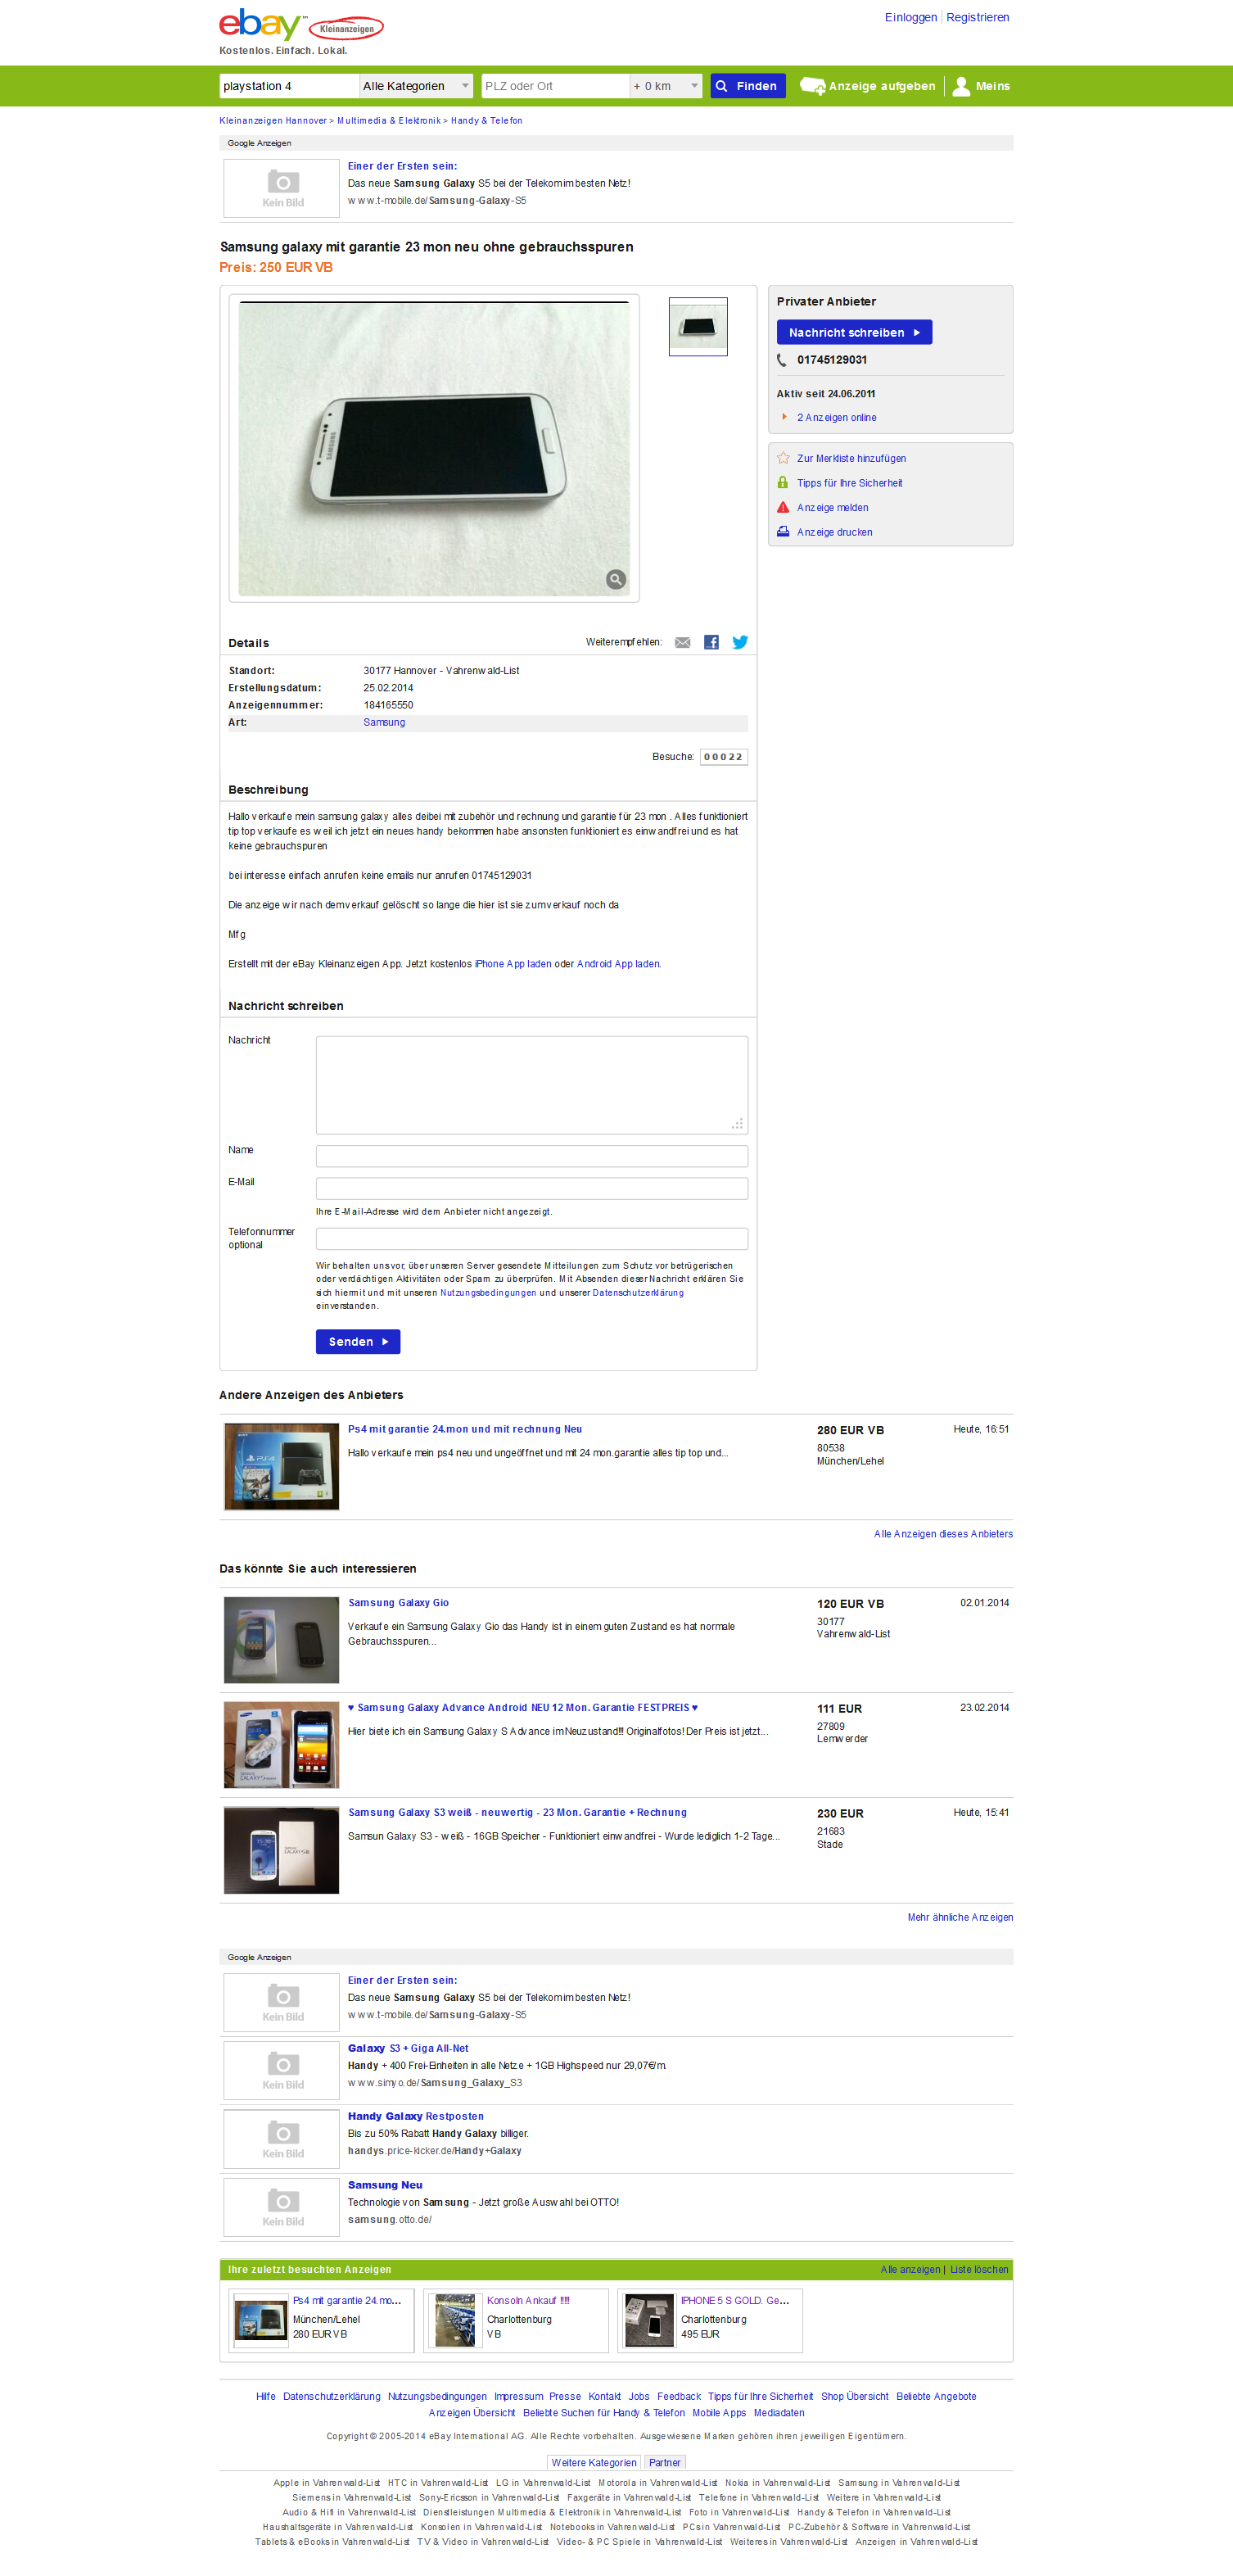Click the printer icon
1233x2576 pixels.
point(784,532)
